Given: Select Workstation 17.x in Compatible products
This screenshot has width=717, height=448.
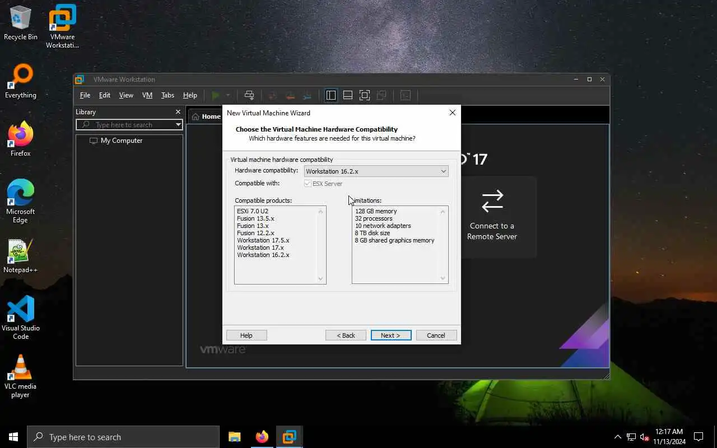Looking at the screenshot, I should (260, 248).
